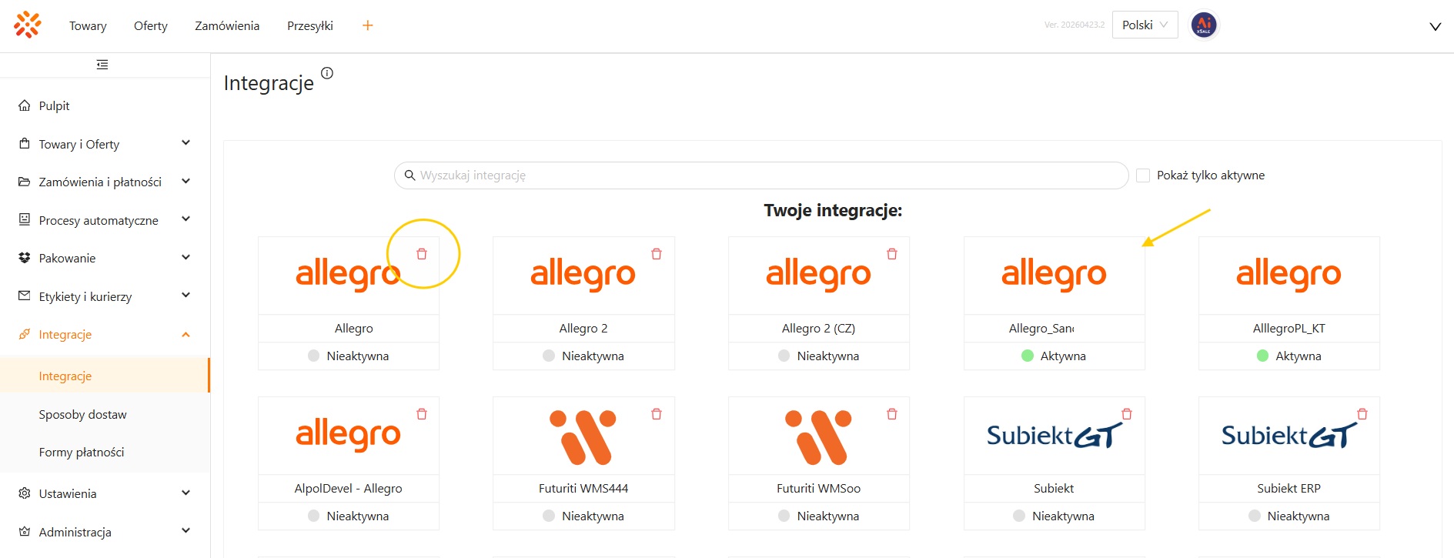Open the Zamówienia top menu
The height and width of the screenshot is (558, 1454).
[x=227, y=25]
